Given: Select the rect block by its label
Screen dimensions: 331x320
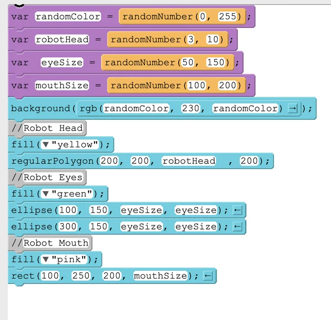Looking at the screenshot, I should pos(22,276).
